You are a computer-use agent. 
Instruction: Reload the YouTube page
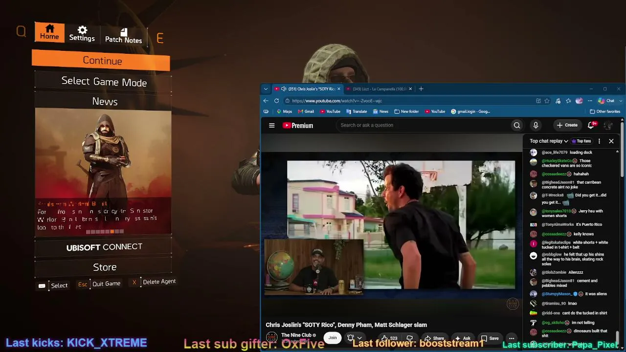[276, 101]
